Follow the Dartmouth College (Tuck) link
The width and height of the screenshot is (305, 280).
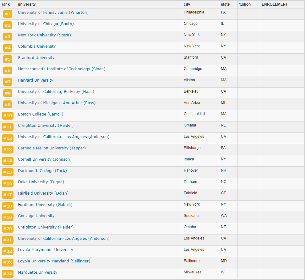(x=42, y=171)
